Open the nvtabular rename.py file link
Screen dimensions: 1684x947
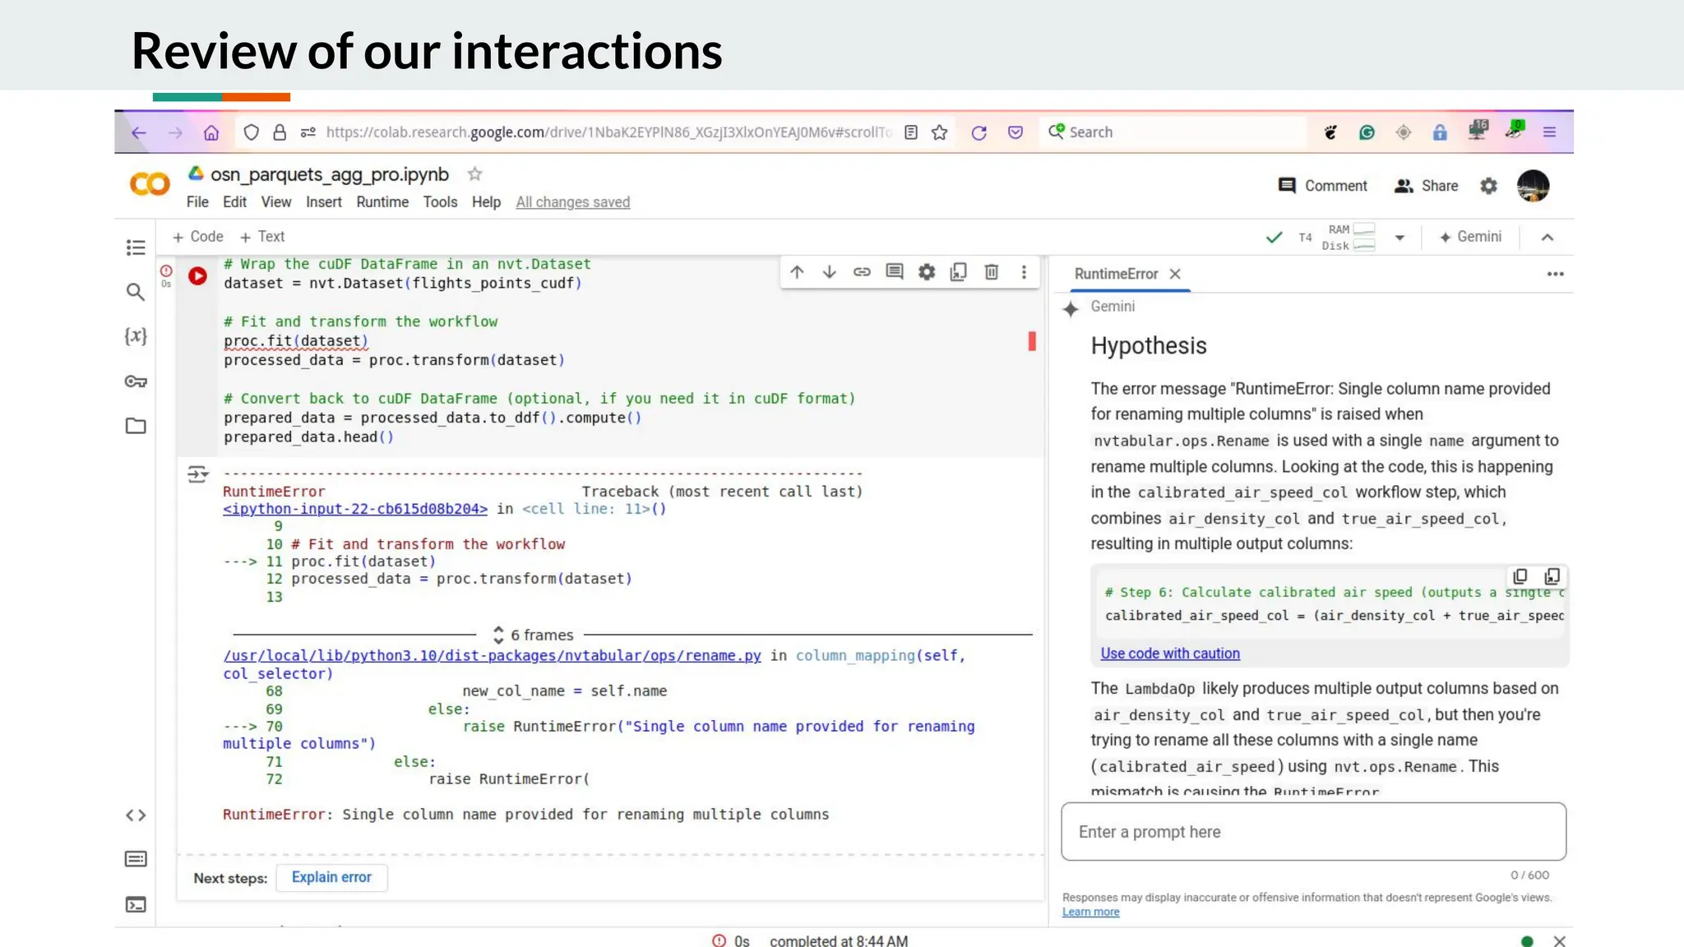(x=493, y=655)
